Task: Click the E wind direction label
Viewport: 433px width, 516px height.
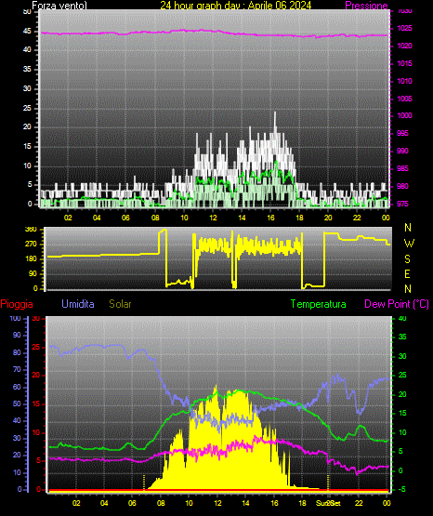Action: (407, 273)
